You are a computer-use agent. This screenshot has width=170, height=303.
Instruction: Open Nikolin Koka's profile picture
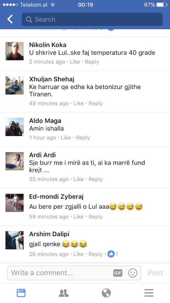tap(14, 51)
